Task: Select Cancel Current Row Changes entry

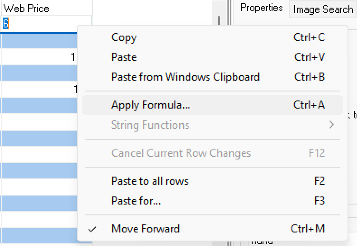Action: (181, 153)
